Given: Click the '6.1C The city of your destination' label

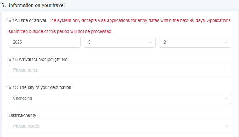Looking at the screenshot, I should click(40, 87).
